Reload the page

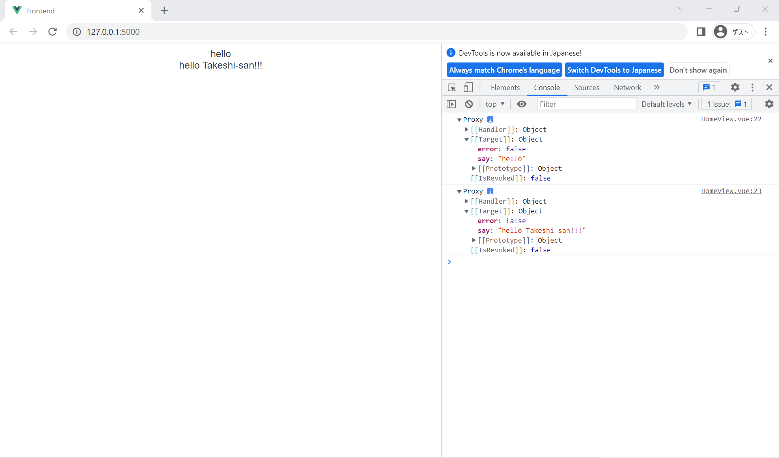tap(52, 32)
